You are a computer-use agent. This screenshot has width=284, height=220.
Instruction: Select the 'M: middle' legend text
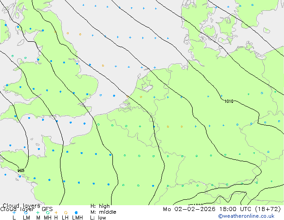coord(103,212)
